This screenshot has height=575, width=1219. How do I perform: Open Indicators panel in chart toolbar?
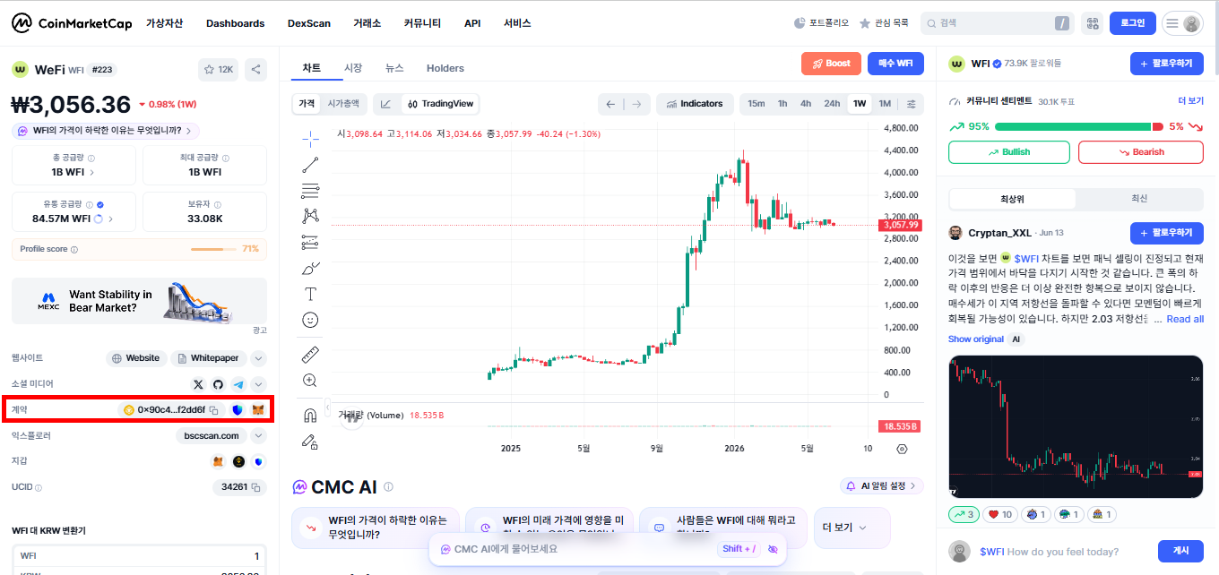(x=695, y=104)
